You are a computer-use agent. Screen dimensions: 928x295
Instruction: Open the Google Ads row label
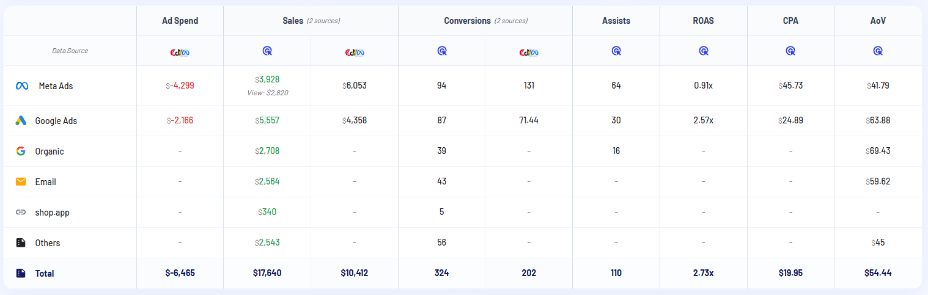[x=56, y=121]
